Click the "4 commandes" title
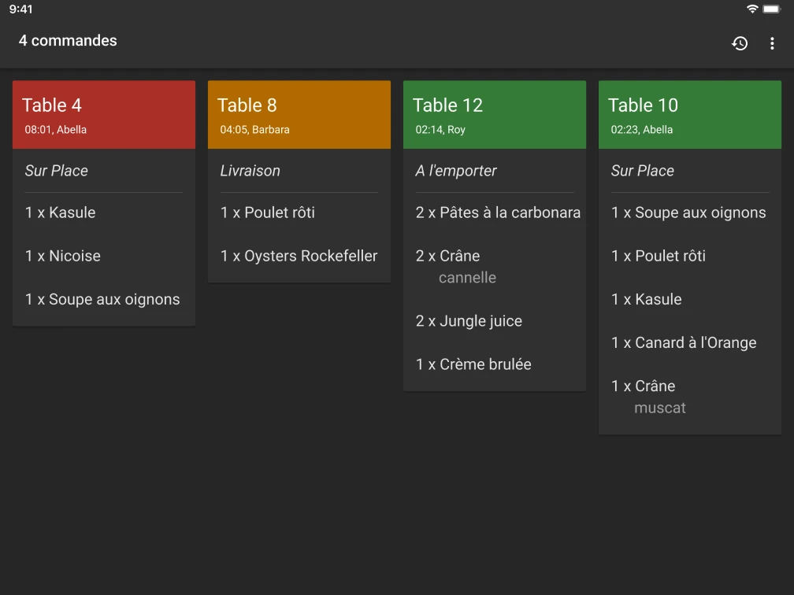The width and height of the screenshot is (794, 595). point(68,41)
